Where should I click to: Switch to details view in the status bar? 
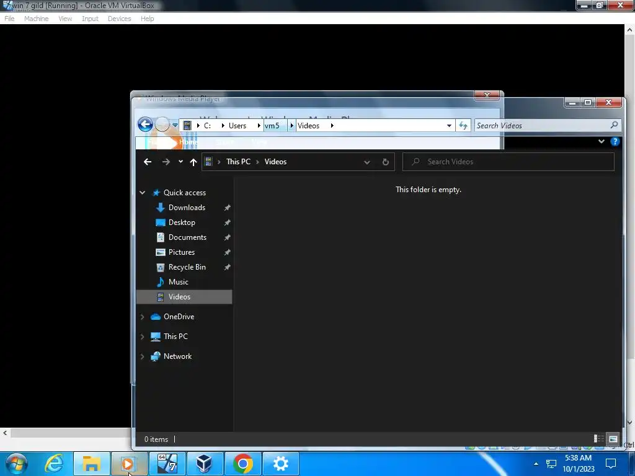pos(598,439)
